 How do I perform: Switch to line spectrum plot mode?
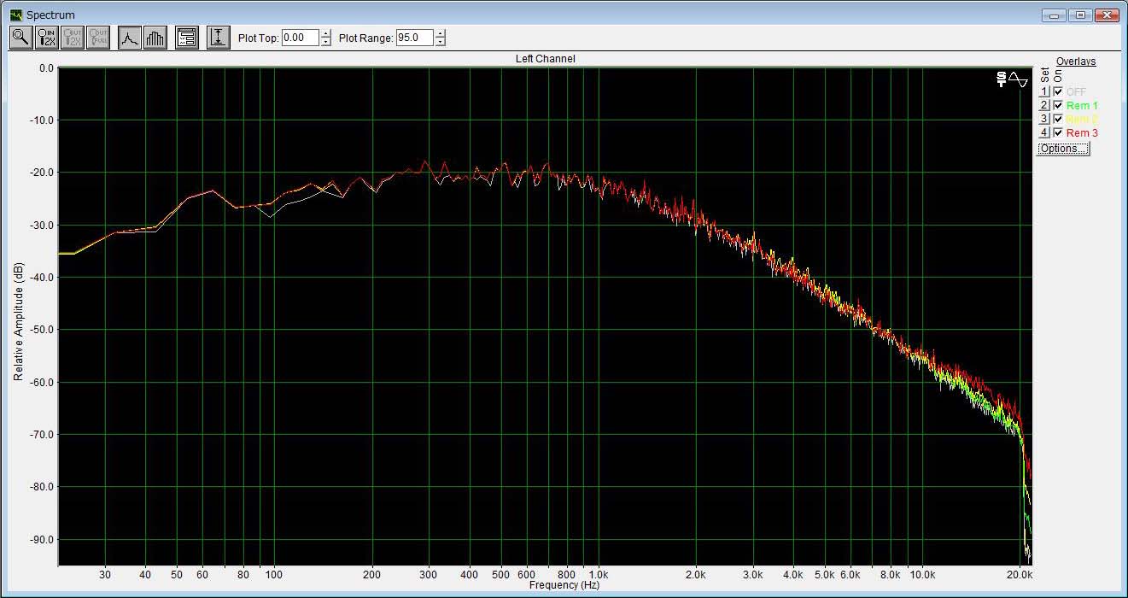click(x=129, y=38)
